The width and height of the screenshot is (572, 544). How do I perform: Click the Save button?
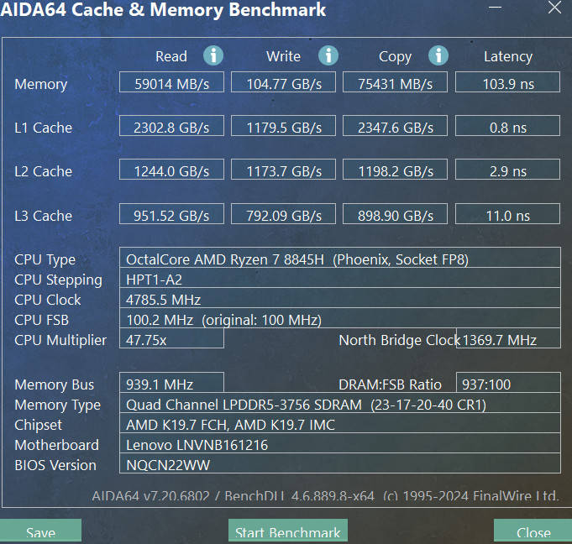[40, 531]
